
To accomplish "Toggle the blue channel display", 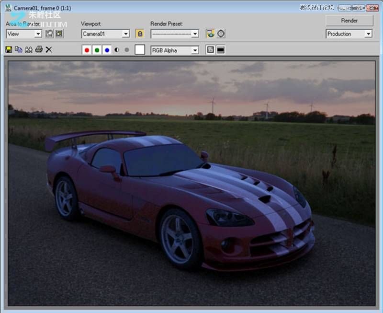I will pos(107,50).
